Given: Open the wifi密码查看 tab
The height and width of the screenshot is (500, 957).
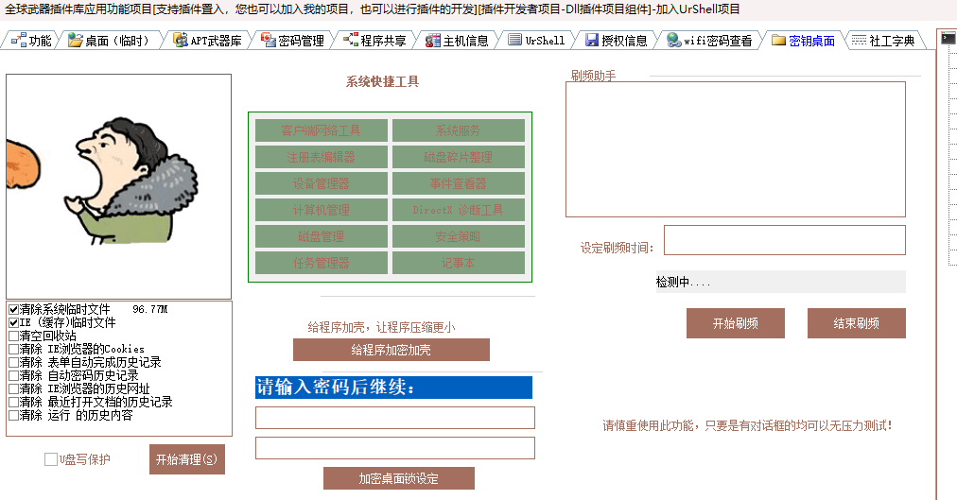Looking at the screenshot, I should [710, 41].
